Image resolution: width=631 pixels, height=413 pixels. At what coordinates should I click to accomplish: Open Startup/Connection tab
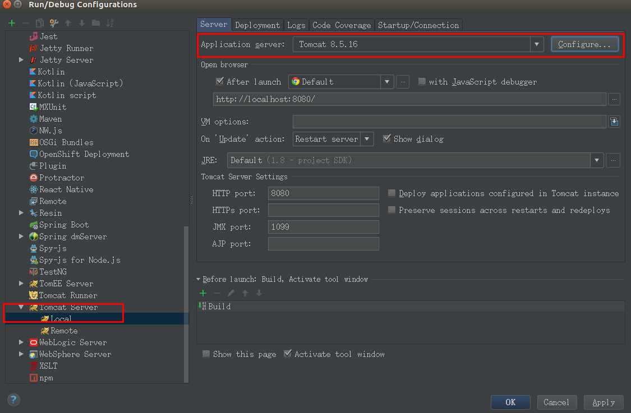pos(418,25)
